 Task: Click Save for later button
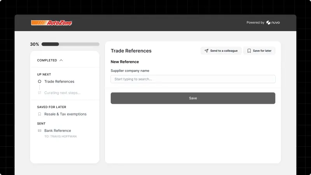pyautogui.click(x=259, y=51)
